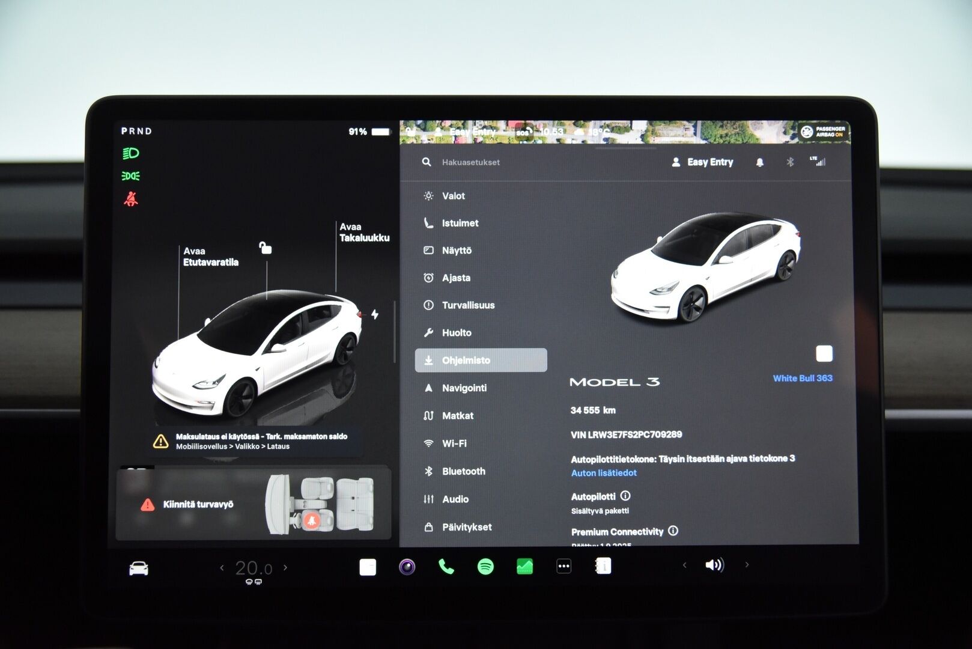
Task: Tap the speaker volume icon
Action: (x=714, y=565)
